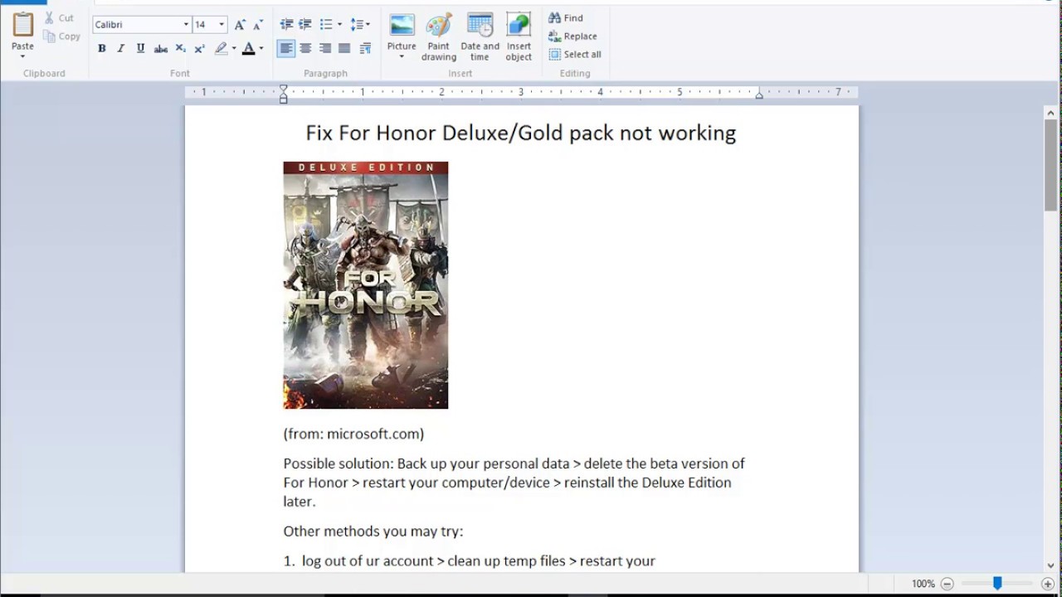Open the line spacing dropdown
Image resolution: width=1062 pixels, height=597 pixels.
[360, 25]
